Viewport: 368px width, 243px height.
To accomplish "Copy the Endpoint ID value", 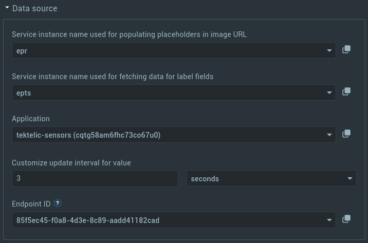I will [x=346, y=219].
